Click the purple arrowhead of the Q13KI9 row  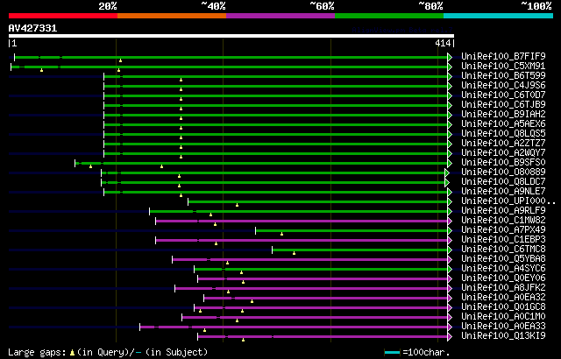click(x=450, y=337)
